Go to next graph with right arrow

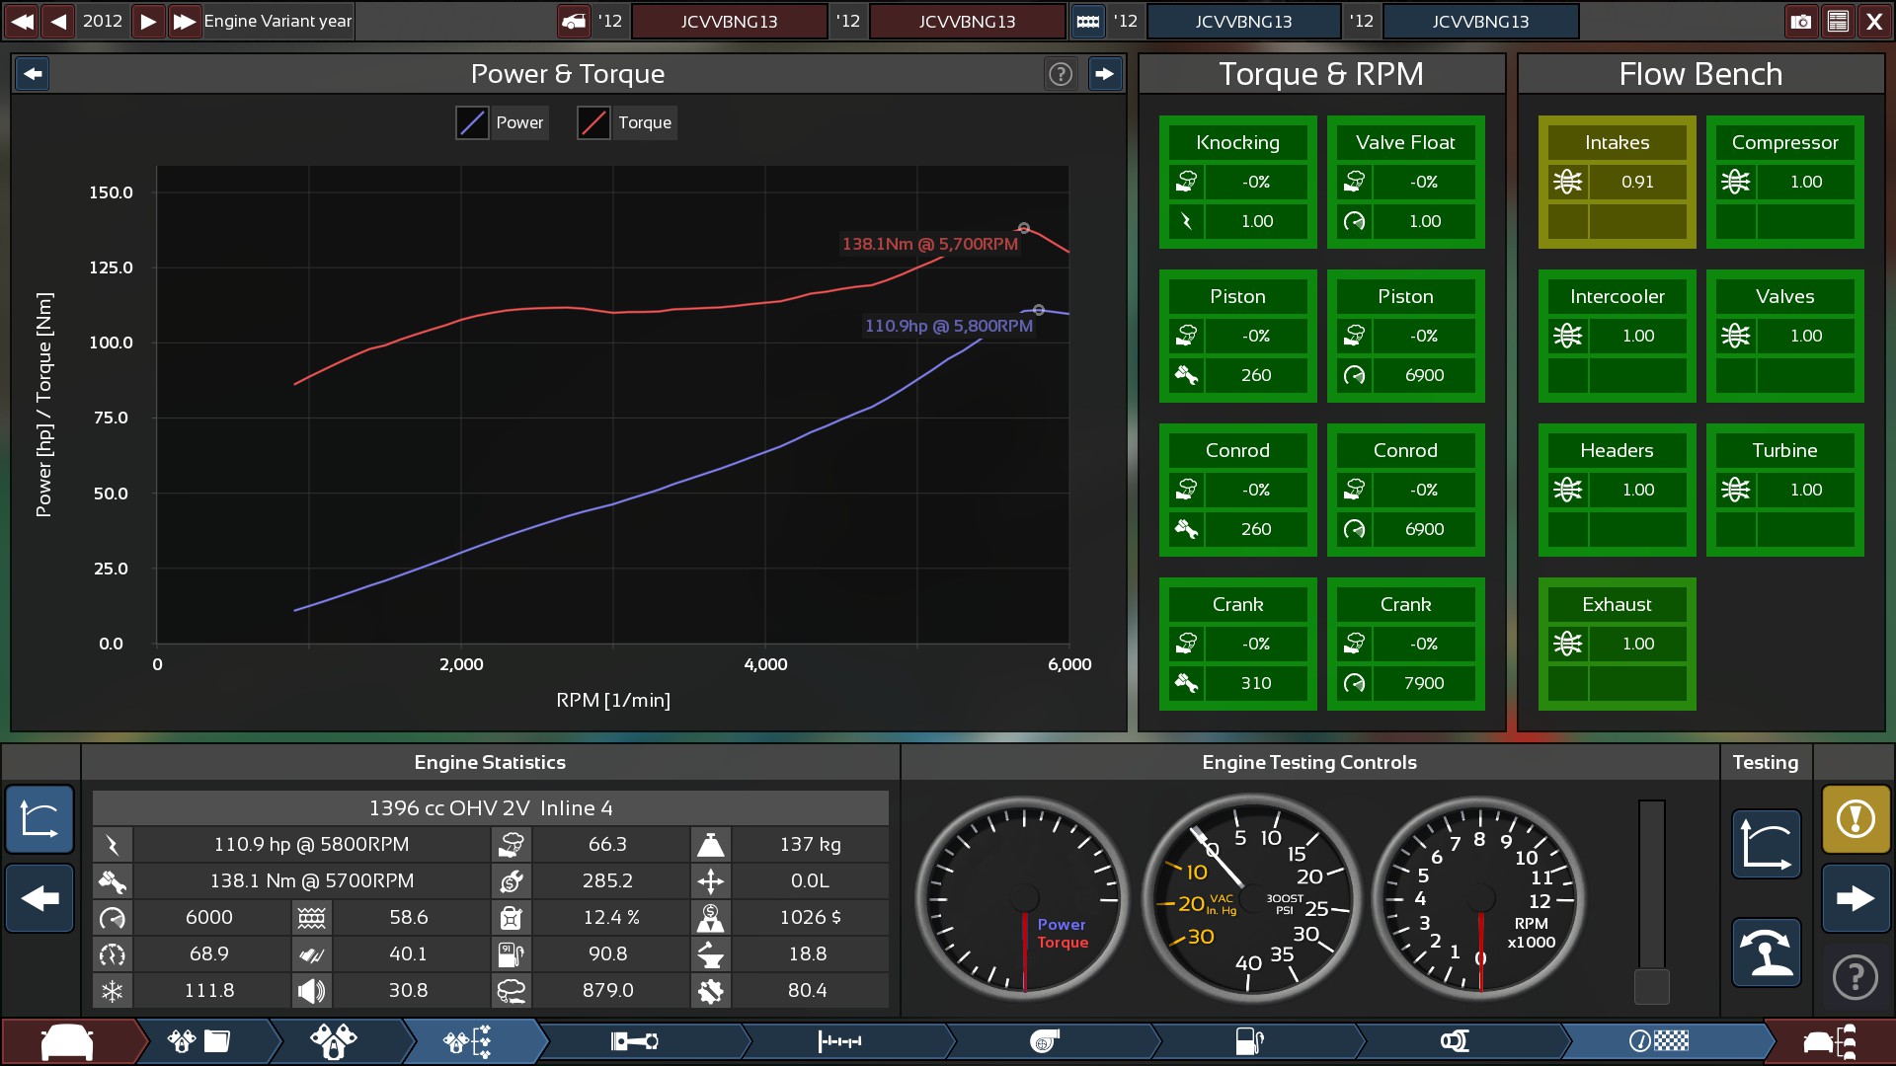click(1104, 74)
